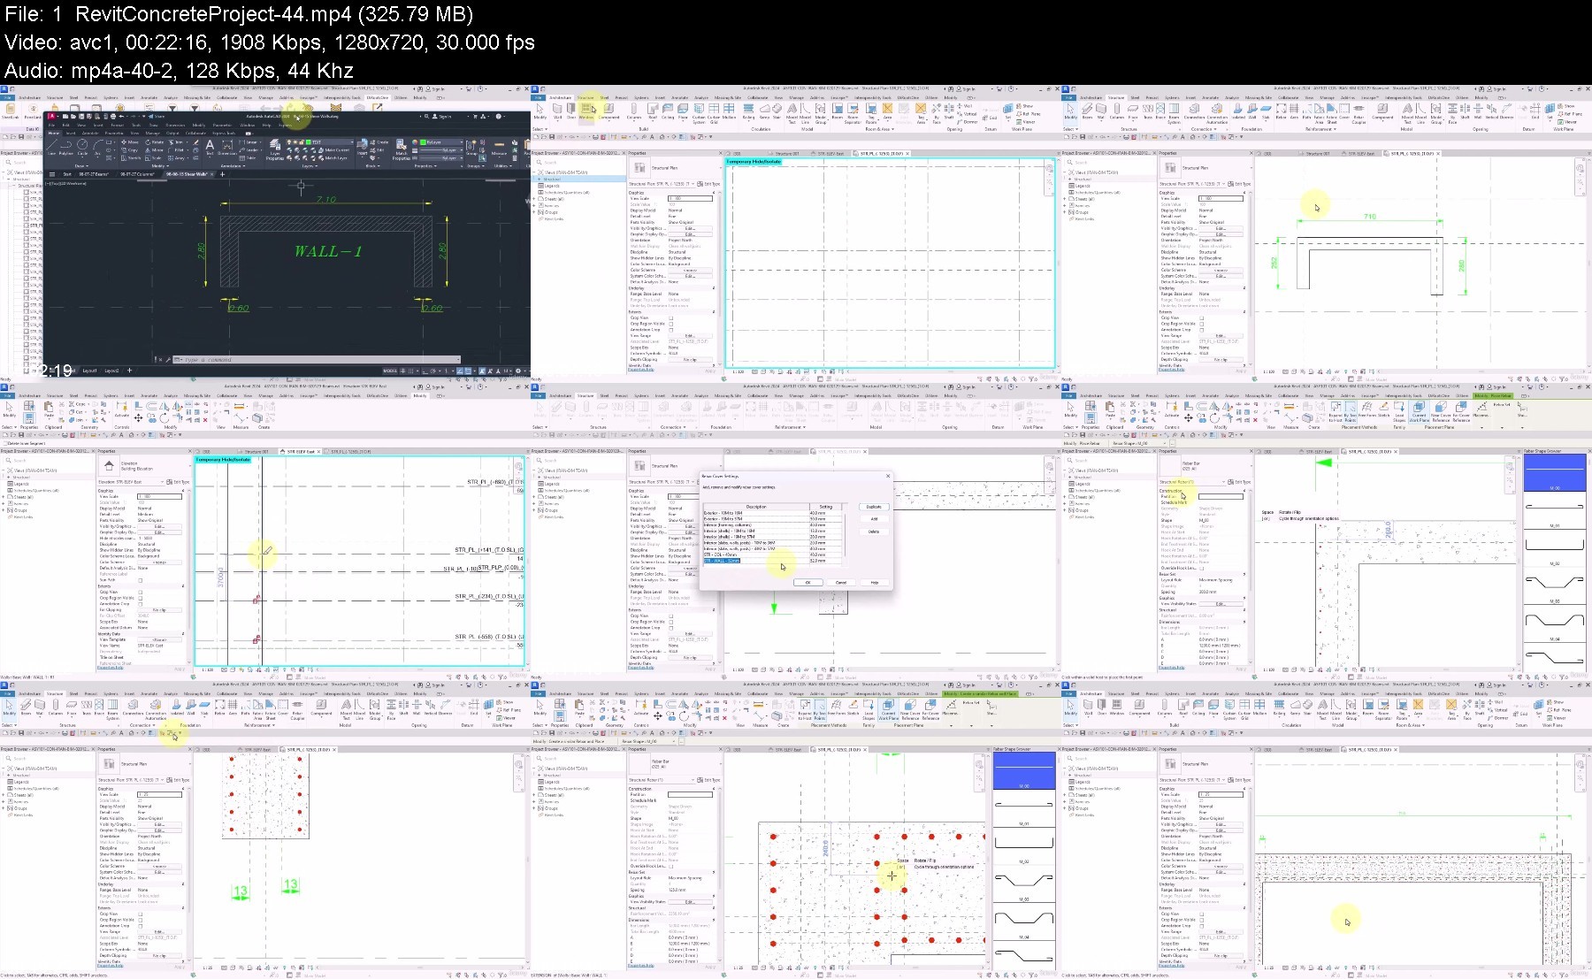Click the Dimension tool in AutoCAD ribbon
1592x979 pixels.
pos(227,147)
